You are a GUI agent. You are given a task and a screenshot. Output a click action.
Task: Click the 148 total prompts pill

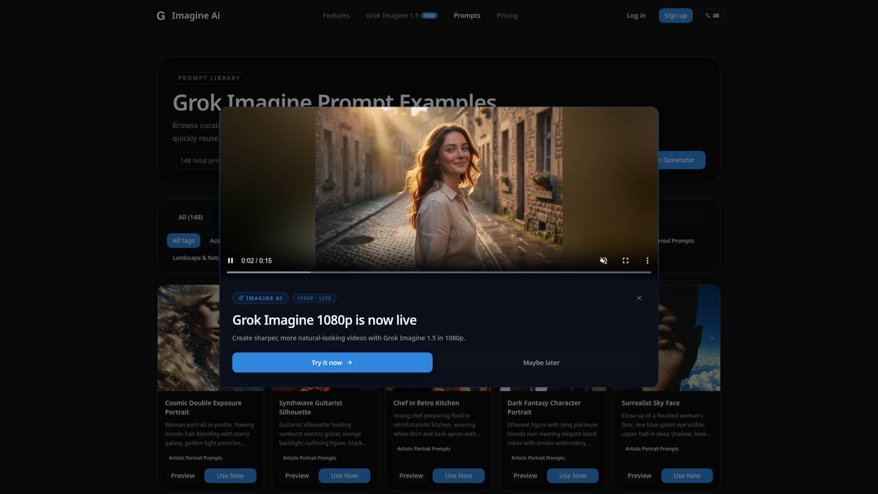click(196, 161)
